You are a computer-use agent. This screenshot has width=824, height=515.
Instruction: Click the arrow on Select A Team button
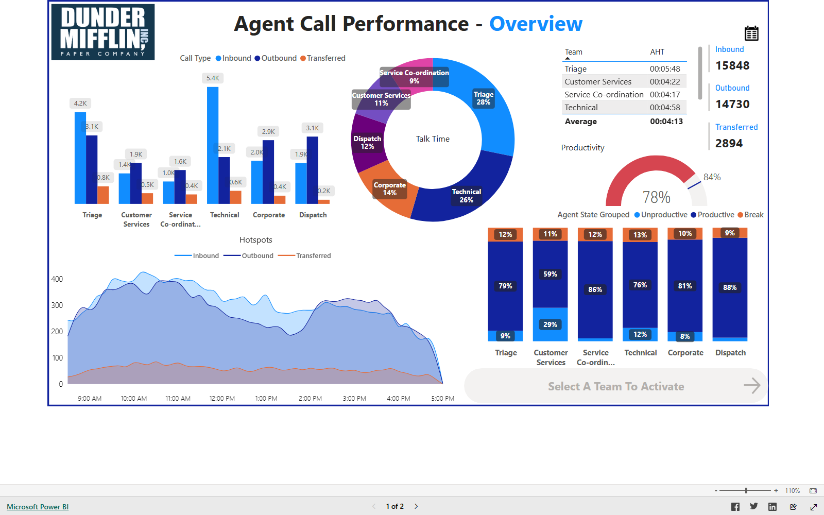coord(752,386)
